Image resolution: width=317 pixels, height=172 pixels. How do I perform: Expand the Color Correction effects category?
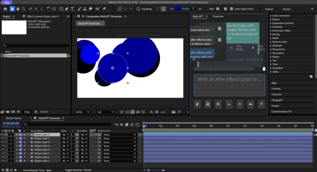click(271, 16)
